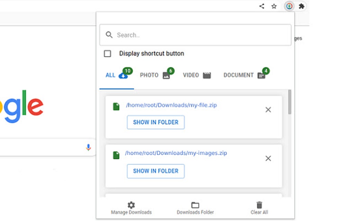This screenshot has height=221, width=353.
Task: Click the Share icon in the toolbar
Action: point(261,6)
